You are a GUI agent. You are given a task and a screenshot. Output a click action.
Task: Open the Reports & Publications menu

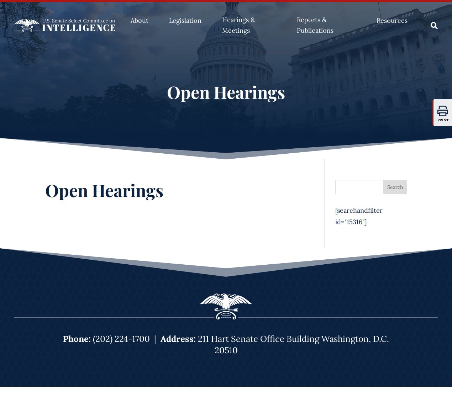pyautogui.click(x=315, y=25)
